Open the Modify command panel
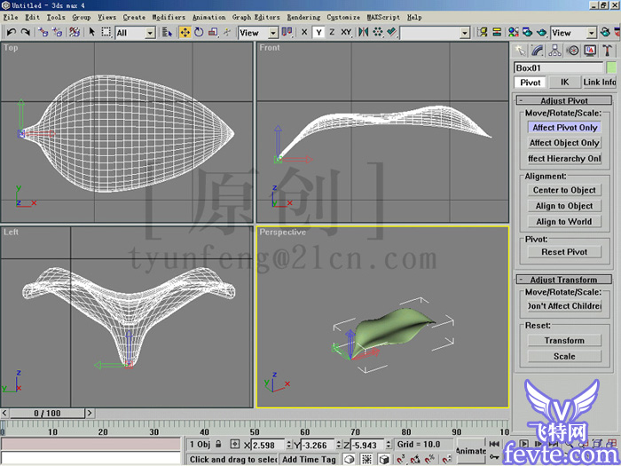This screenshot has height=466, width=621. pos(538,51)
